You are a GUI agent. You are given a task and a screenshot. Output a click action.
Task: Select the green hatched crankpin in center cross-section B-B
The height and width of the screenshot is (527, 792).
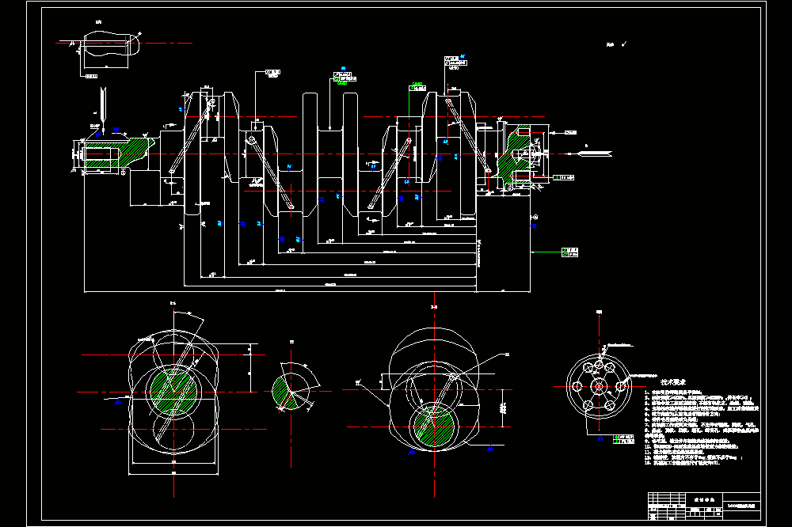[x=434, y=427]
